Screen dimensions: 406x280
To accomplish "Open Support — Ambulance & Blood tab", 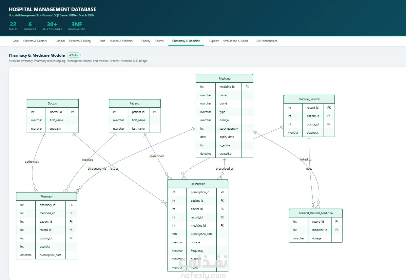I will point(228,41).
